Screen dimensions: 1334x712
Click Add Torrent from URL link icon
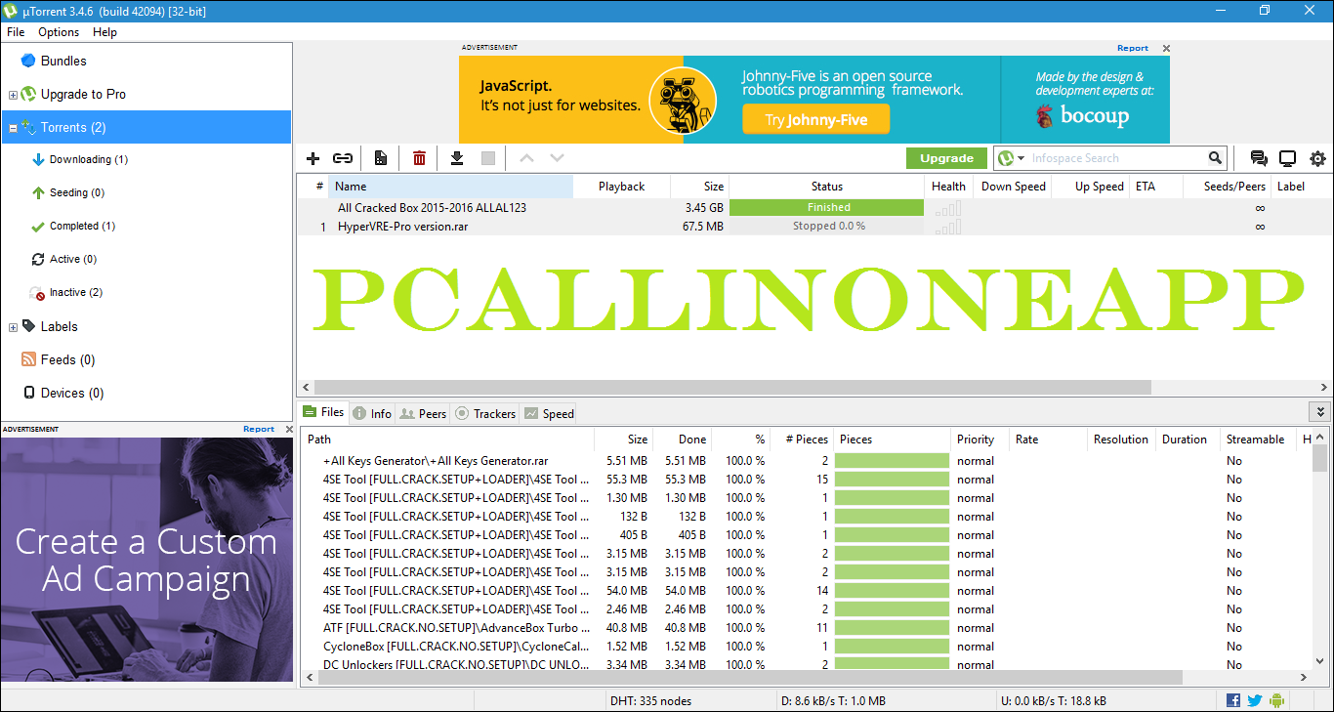343,158
